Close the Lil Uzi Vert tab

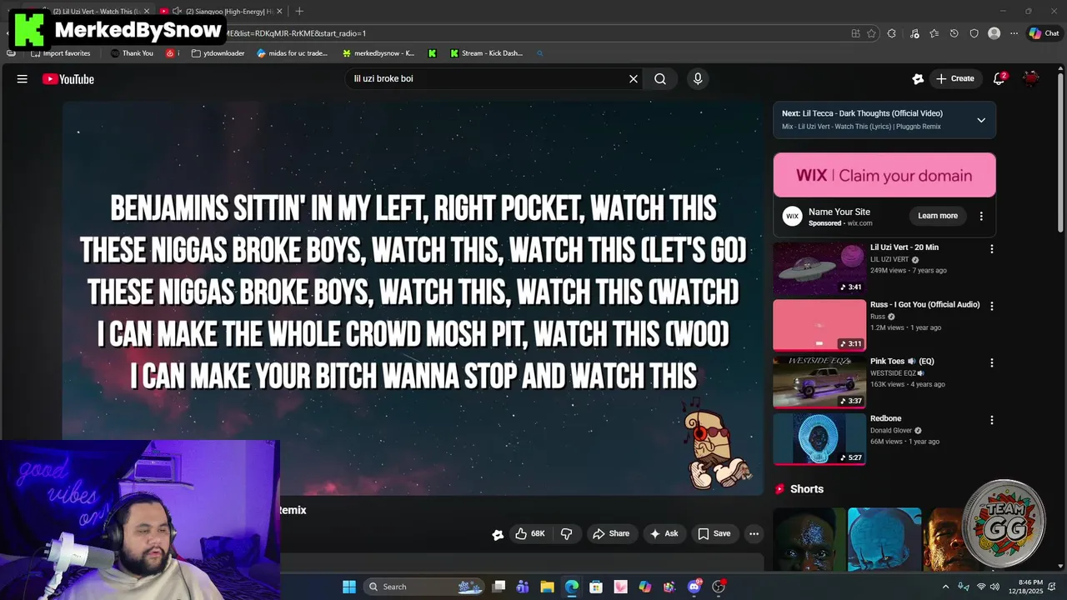pos(146,11)
